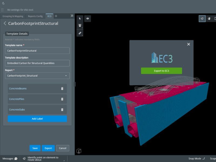Edit the Template description field
The image size is (216, 162).
coord(37,63)
